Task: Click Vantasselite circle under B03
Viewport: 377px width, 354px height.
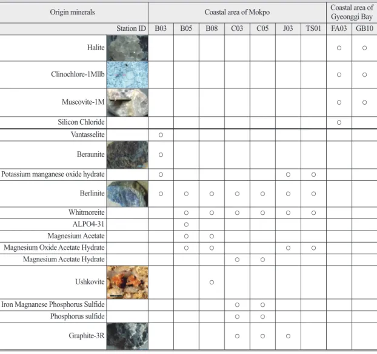Action: [x=161, y=135]
